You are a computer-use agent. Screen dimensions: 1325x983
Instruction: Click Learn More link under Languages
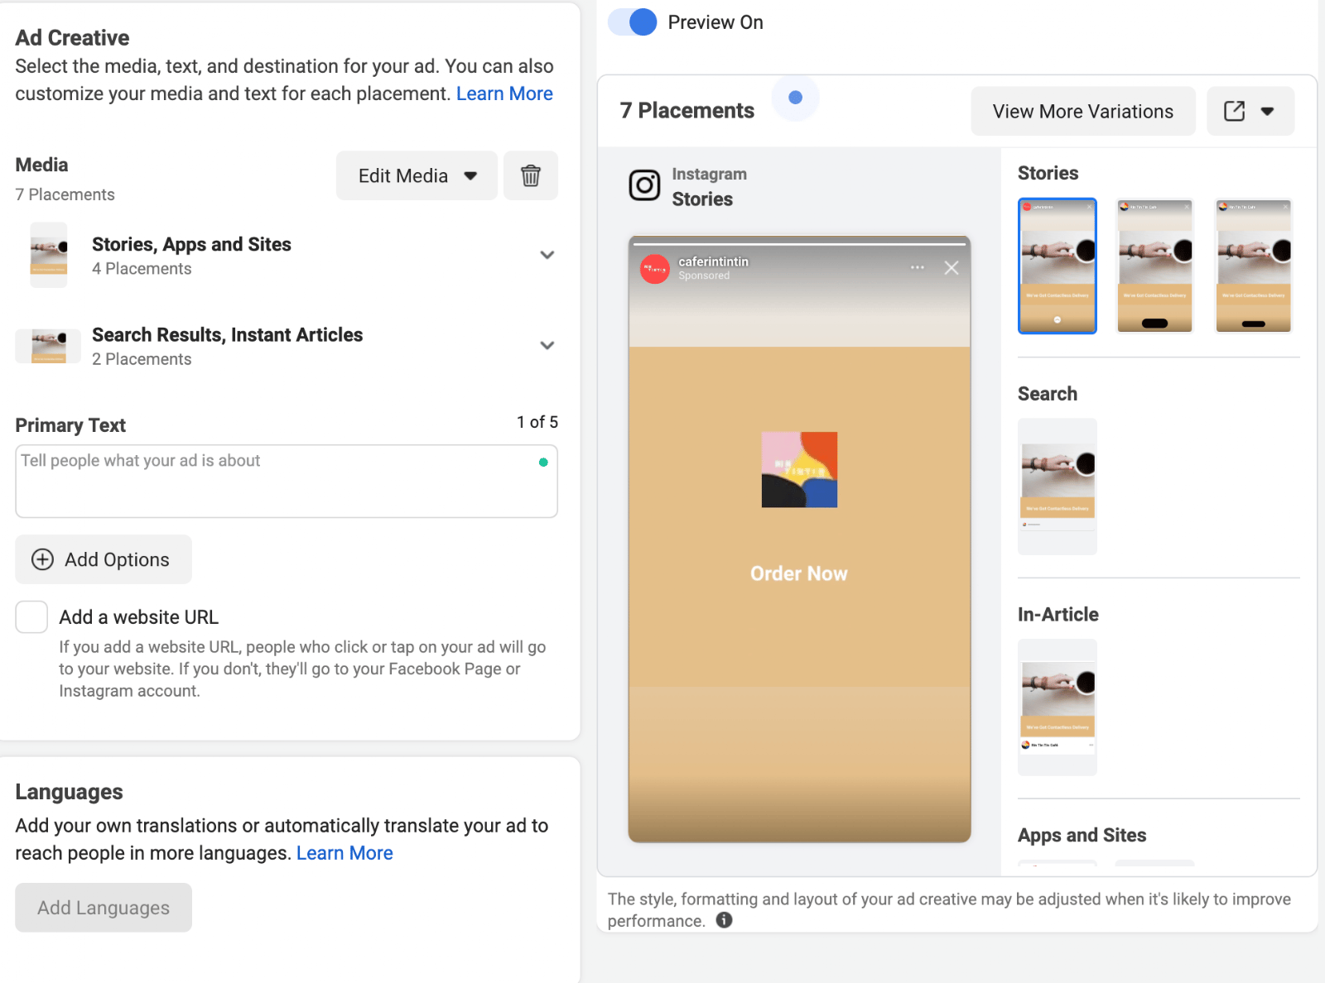pyautogui.click(x=344, y=853)
